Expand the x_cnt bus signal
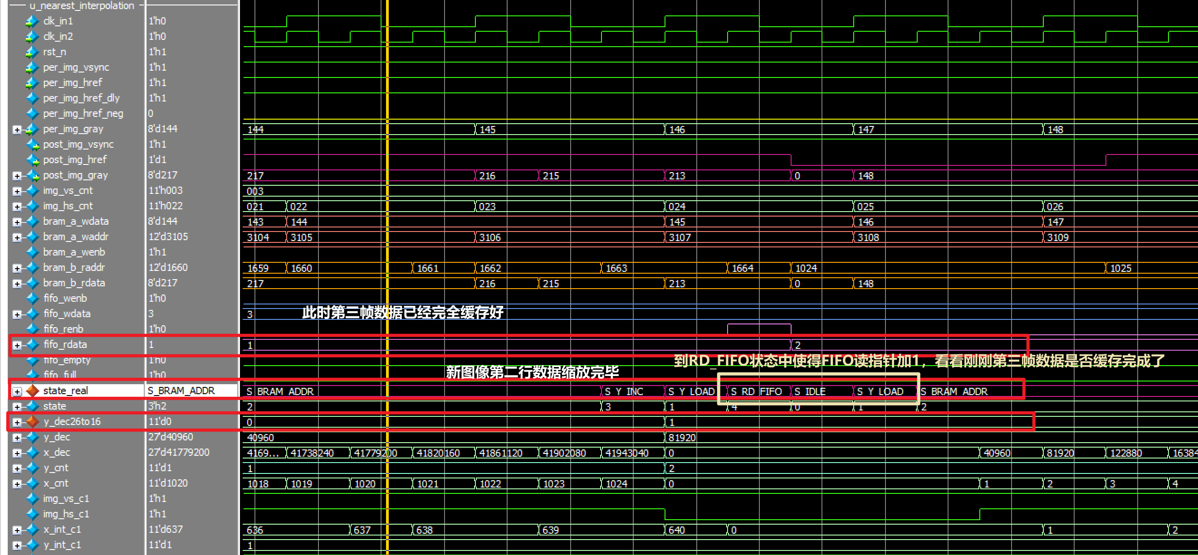 pos(17,483)
